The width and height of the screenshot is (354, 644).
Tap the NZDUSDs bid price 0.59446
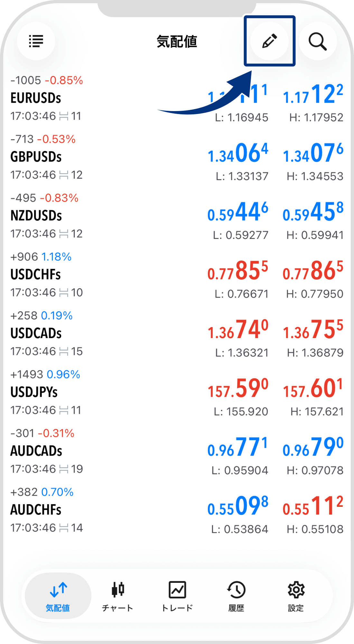click(x=238, y=213)
